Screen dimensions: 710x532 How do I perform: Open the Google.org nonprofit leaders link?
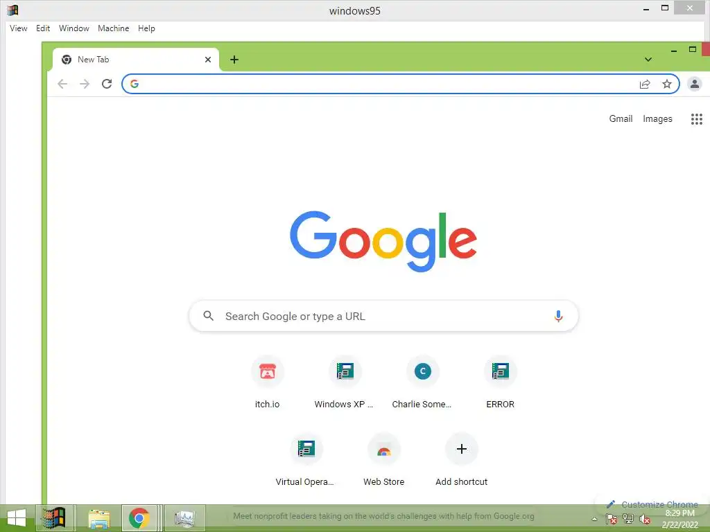(x=383, y=516)
